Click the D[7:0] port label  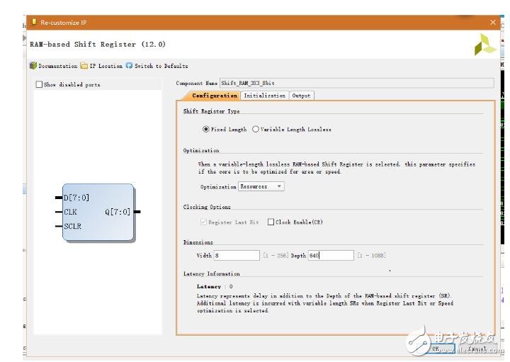coord(76,198)
